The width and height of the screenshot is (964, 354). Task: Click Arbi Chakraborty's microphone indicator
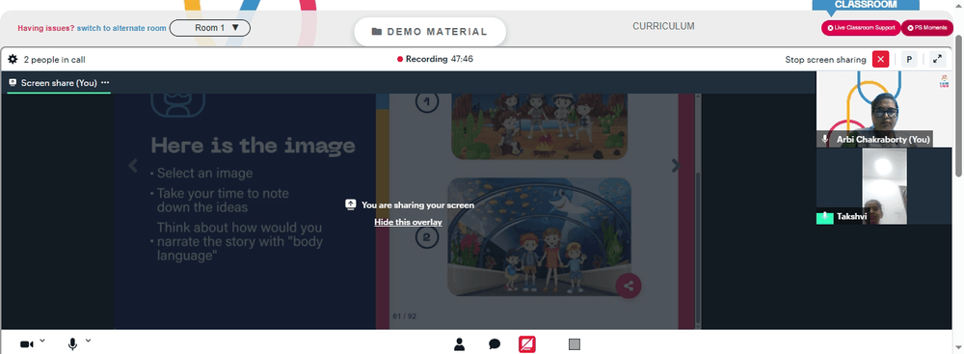824,140
